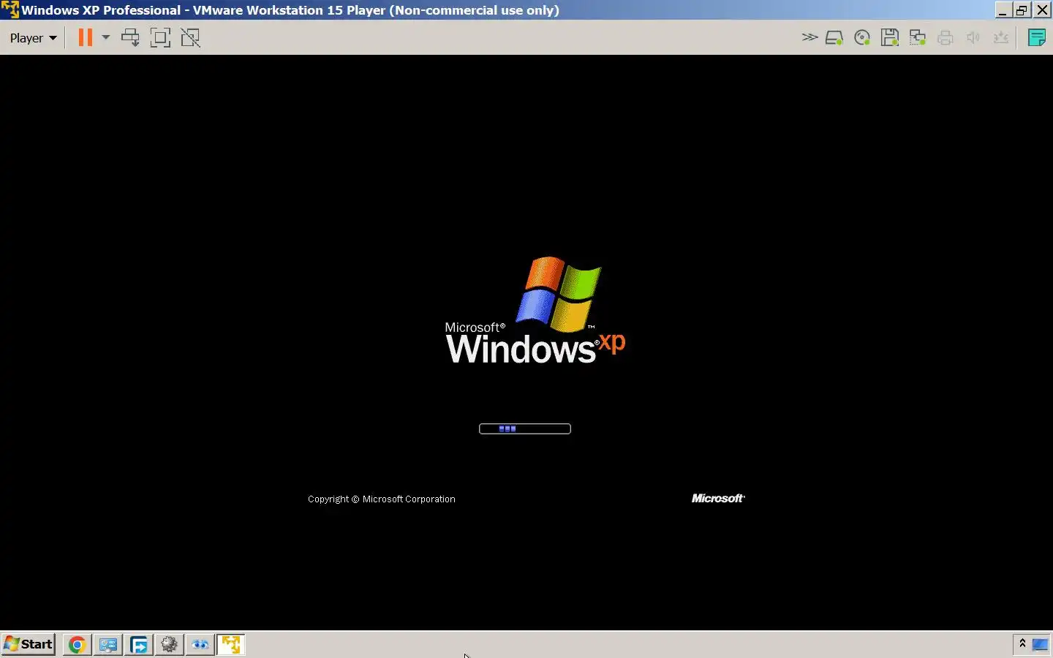Click the printer device icon

pos(946,37)
